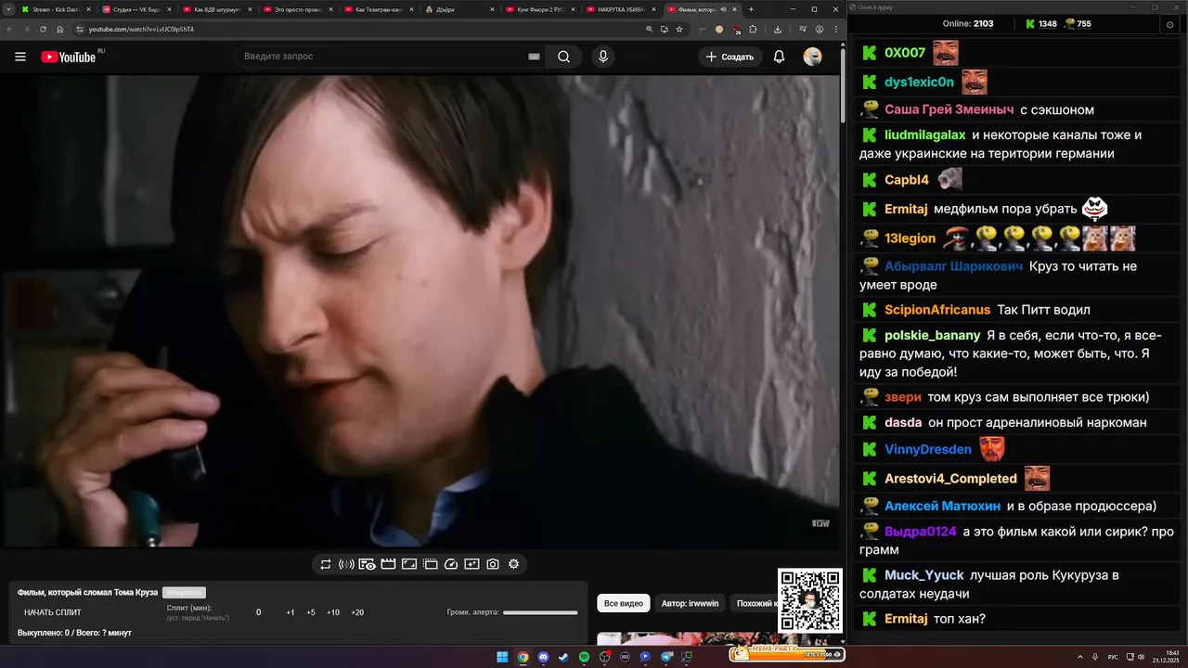The height and width of the screenshot is (668, 1188).
Task: Open a new browser tab with plus
Action: (x=751, y=9)
